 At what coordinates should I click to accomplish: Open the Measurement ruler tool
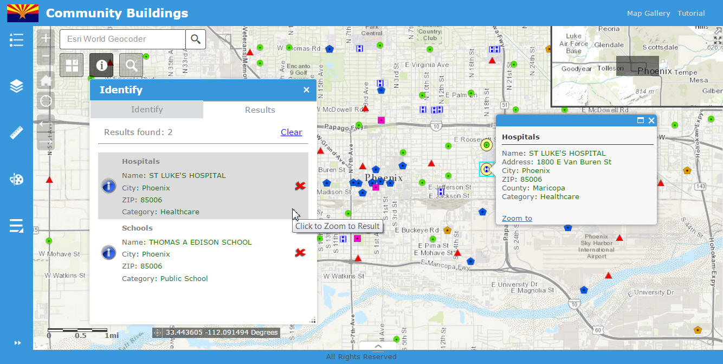click(16, 133)
